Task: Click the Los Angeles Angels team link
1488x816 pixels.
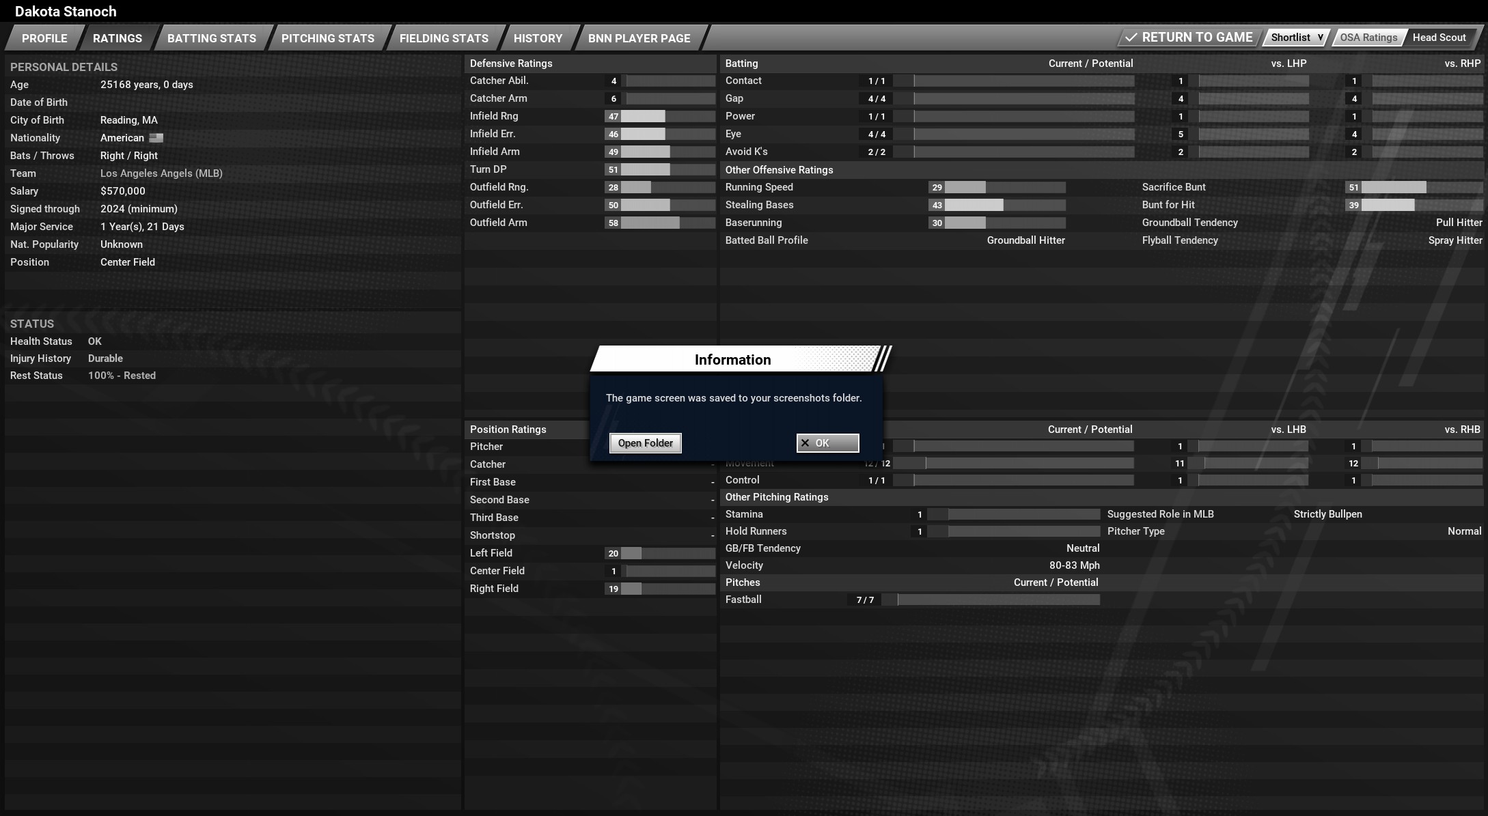Action: click(161, 173)
